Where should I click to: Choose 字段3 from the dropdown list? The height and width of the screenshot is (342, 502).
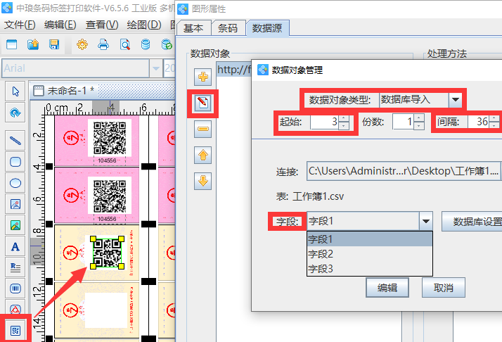[x=370, y=269]
